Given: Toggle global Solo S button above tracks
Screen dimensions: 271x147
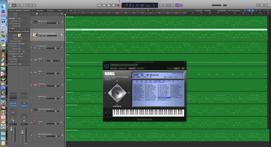Looking at the screenshot, I should [41, 14].
